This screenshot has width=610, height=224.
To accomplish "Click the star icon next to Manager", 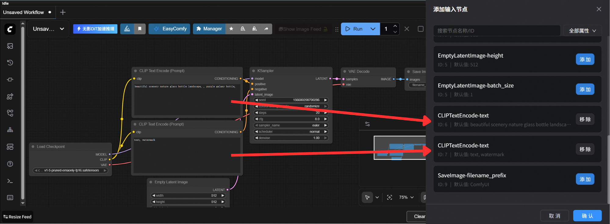I will 231,29.
